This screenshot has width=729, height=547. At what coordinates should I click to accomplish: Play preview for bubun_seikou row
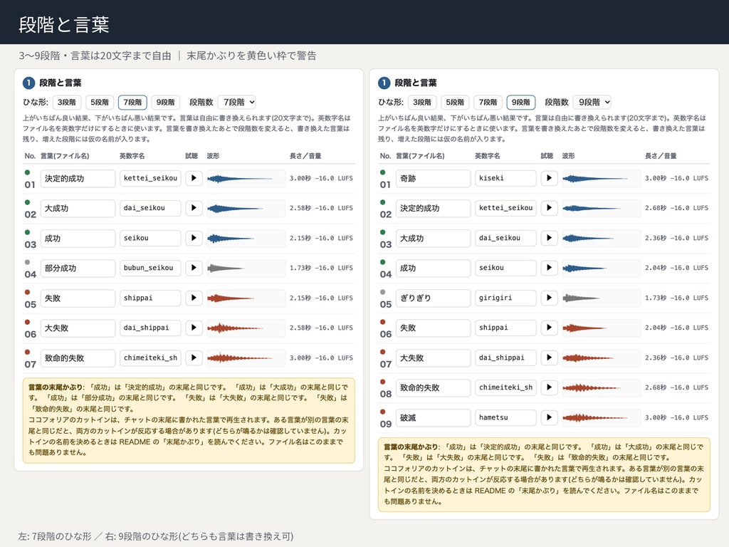[194, 268]
